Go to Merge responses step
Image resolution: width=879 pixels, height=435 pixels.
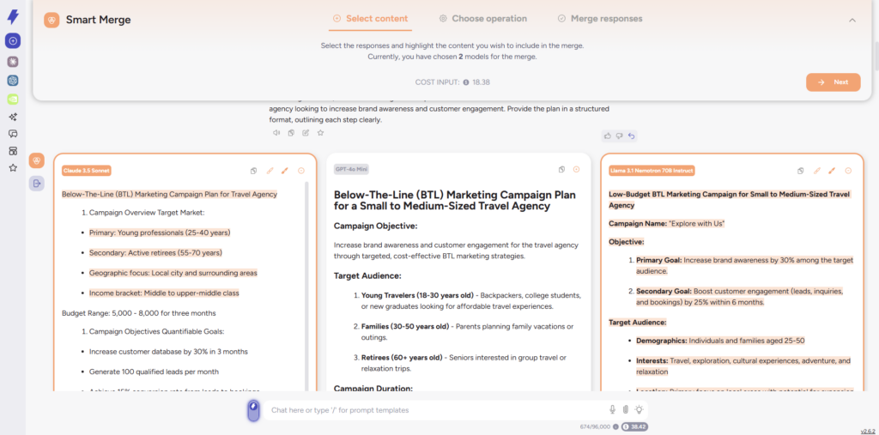600,19
